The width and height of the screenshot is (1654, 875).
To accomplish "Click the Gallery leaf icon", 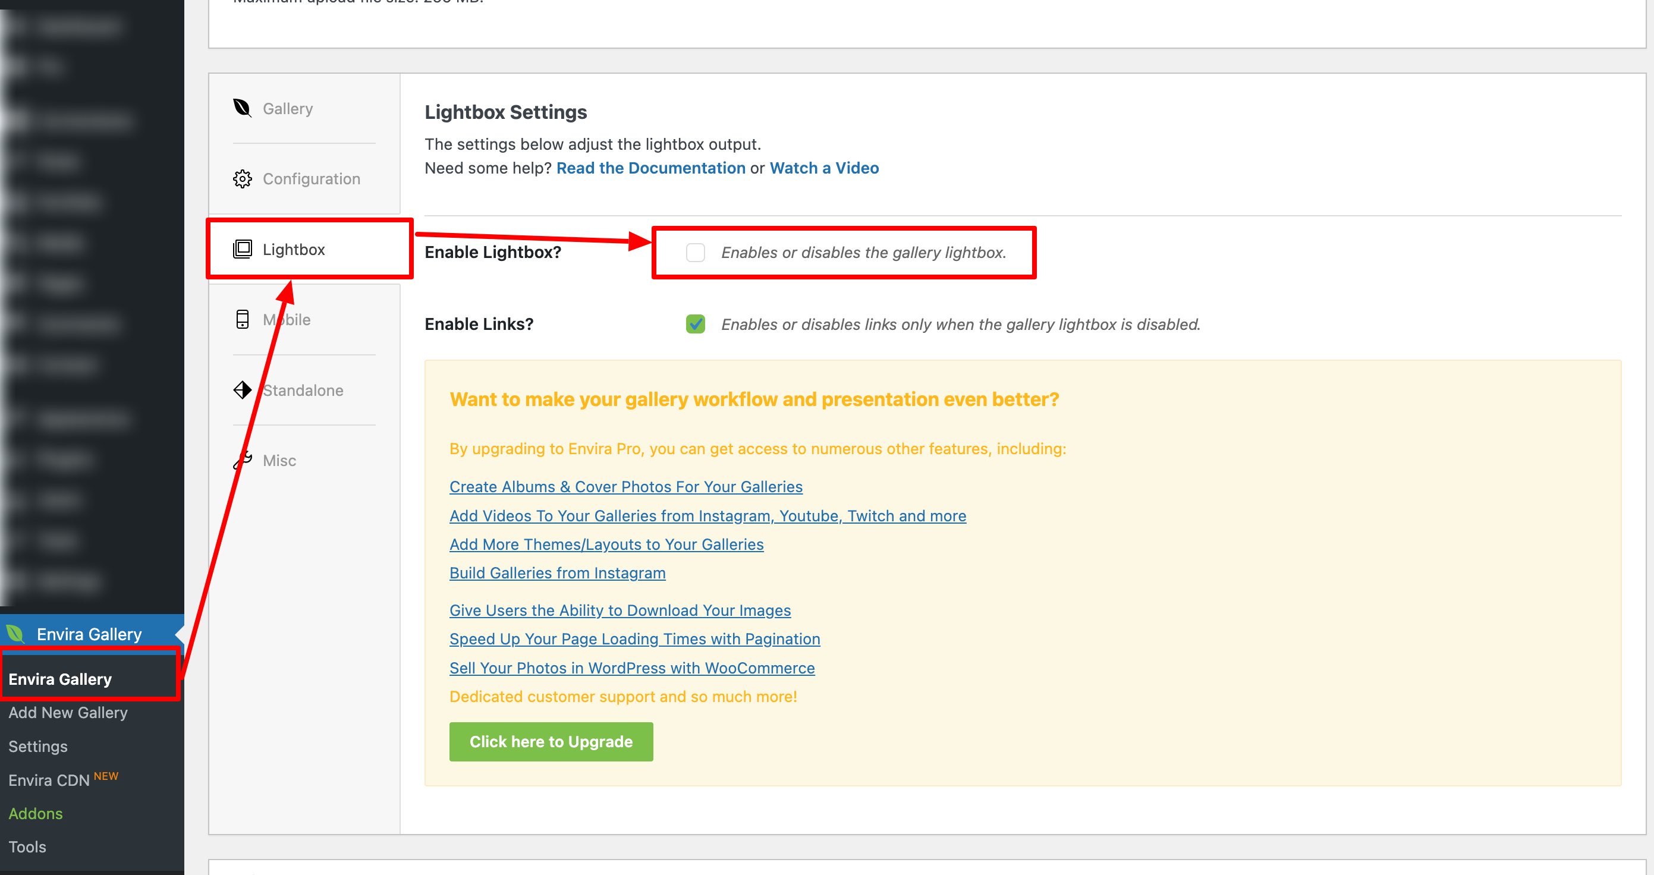I will [242, 108].
